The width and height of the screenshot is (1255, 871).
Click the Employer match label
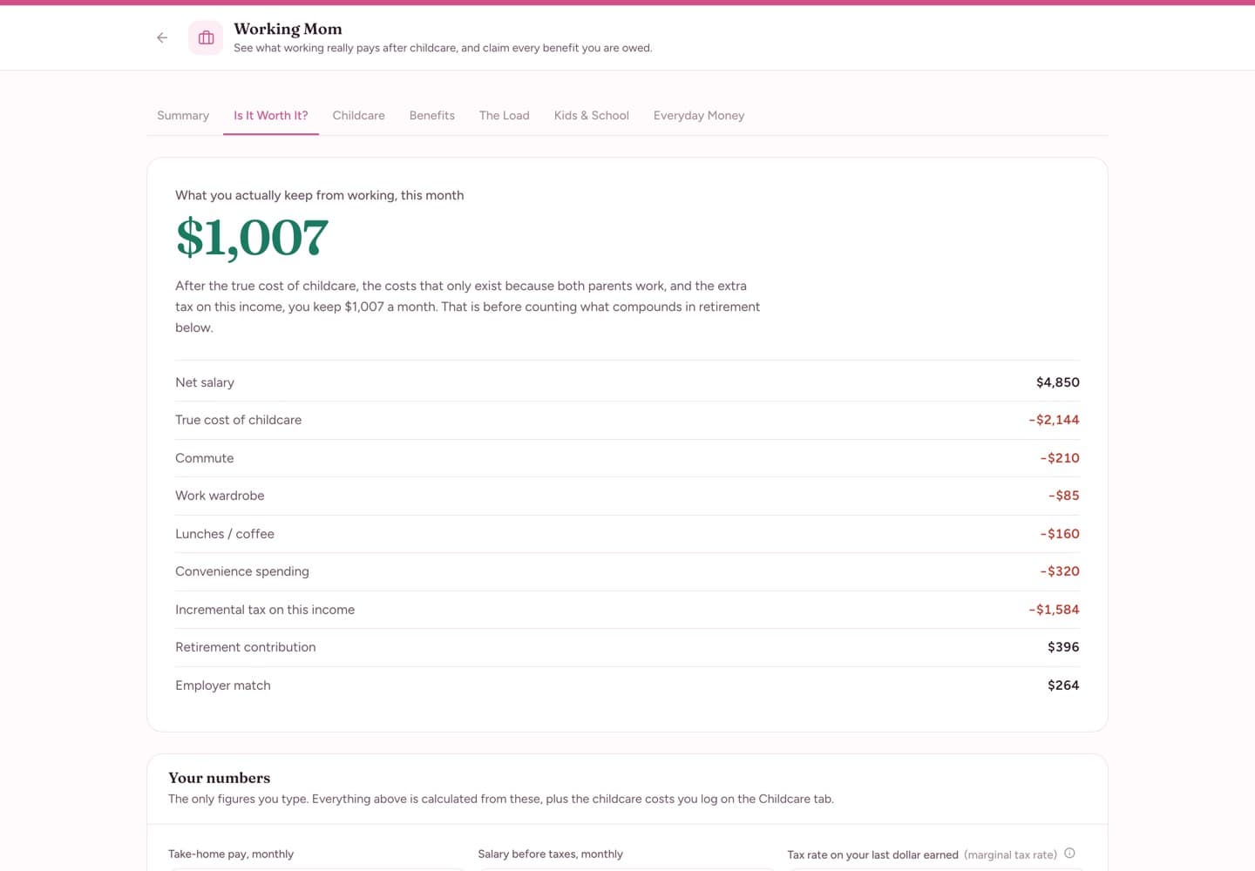pos(223,685)
